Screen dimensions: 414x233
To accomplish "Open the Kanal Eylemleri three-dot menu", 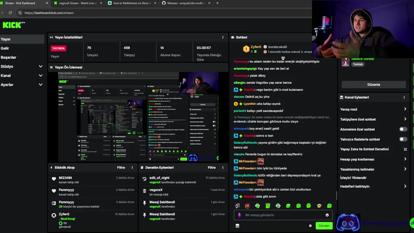I will click(x=404, y=97).
